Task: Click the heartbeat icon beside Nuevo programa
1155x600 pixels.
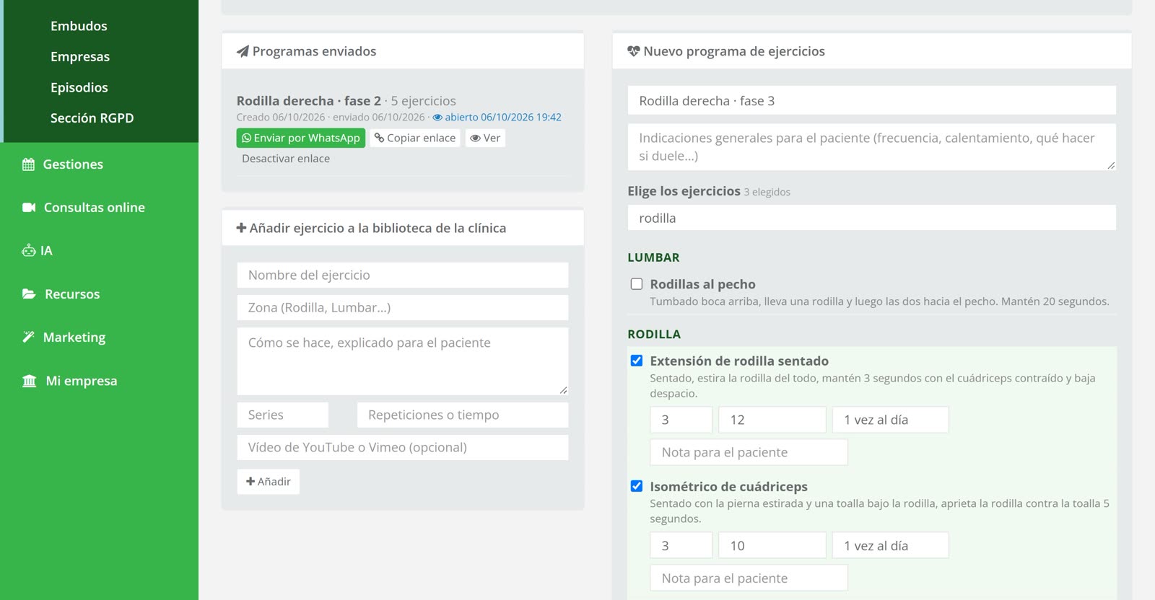Action: pos(634,51)
